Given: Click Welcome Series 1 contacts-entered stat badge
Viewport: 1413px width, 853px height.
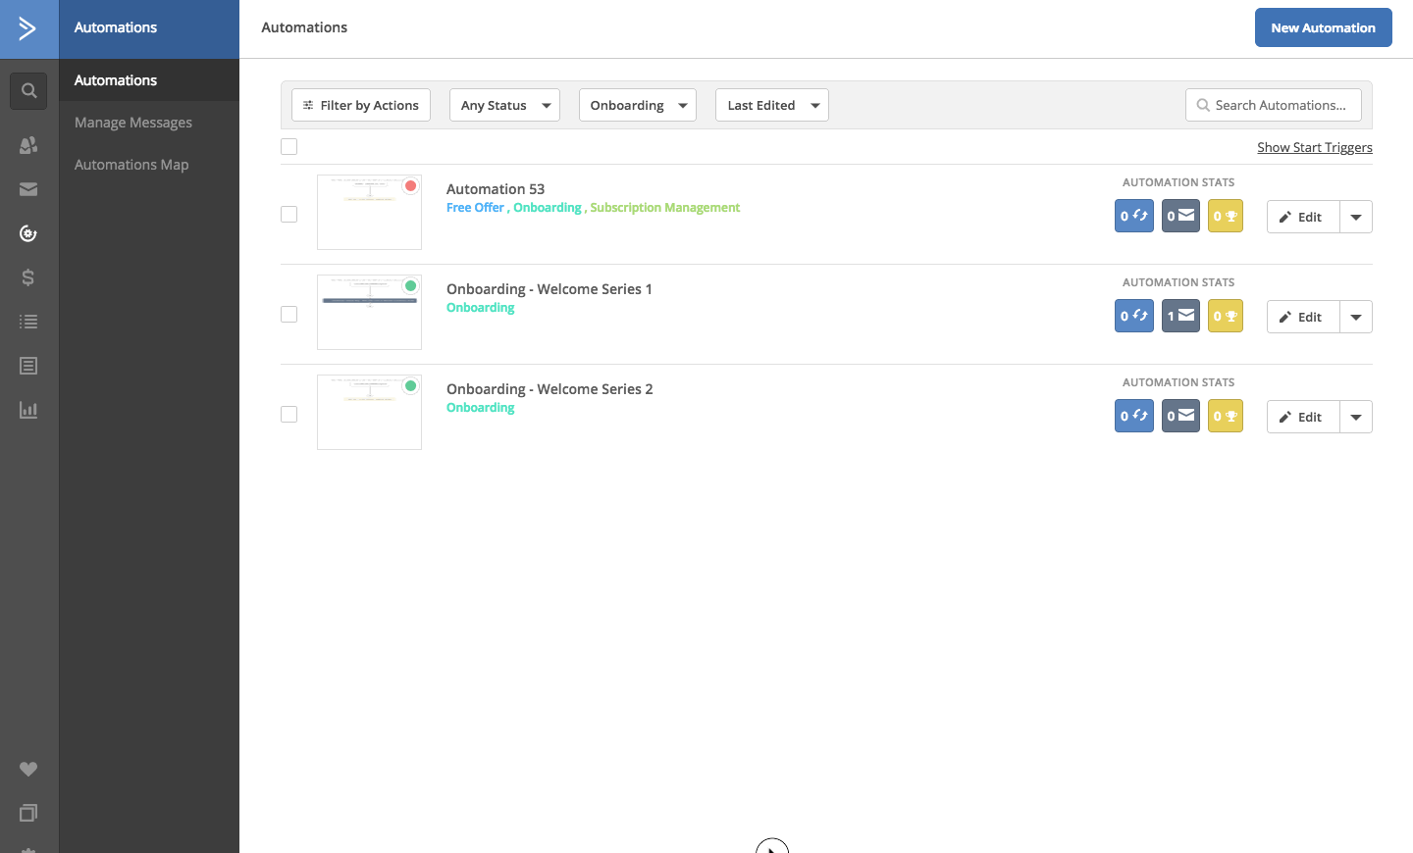Looking at the screenshot, I should click(1133, 317).
